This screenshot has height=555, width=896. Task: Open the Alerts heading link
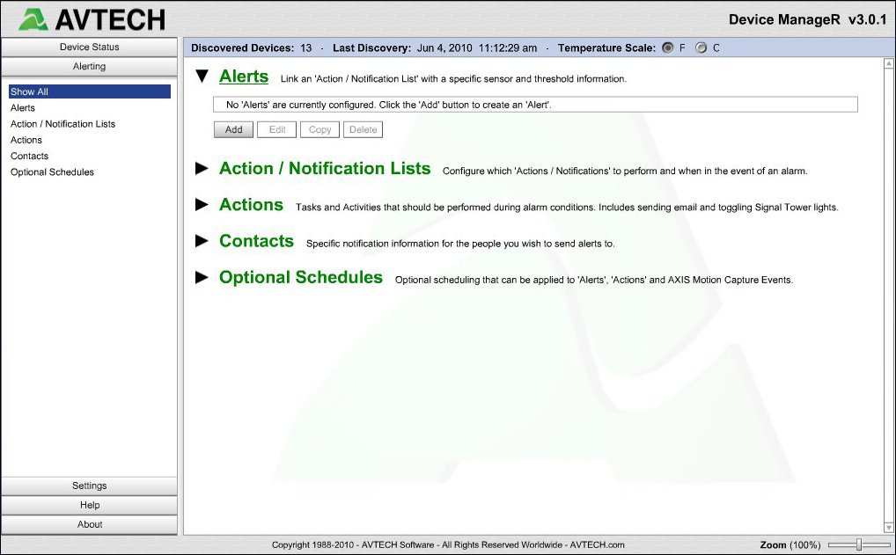pos(244,77)
